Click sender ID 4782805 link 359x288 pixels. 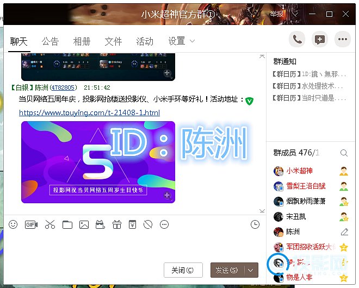click(63, 87)
